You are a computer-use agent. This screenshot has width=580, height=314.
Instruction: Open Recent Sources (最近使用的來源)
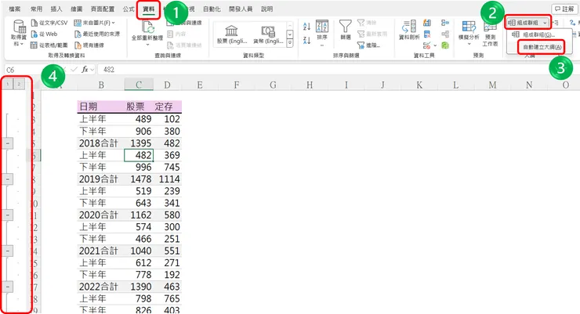tap(97, 34)
